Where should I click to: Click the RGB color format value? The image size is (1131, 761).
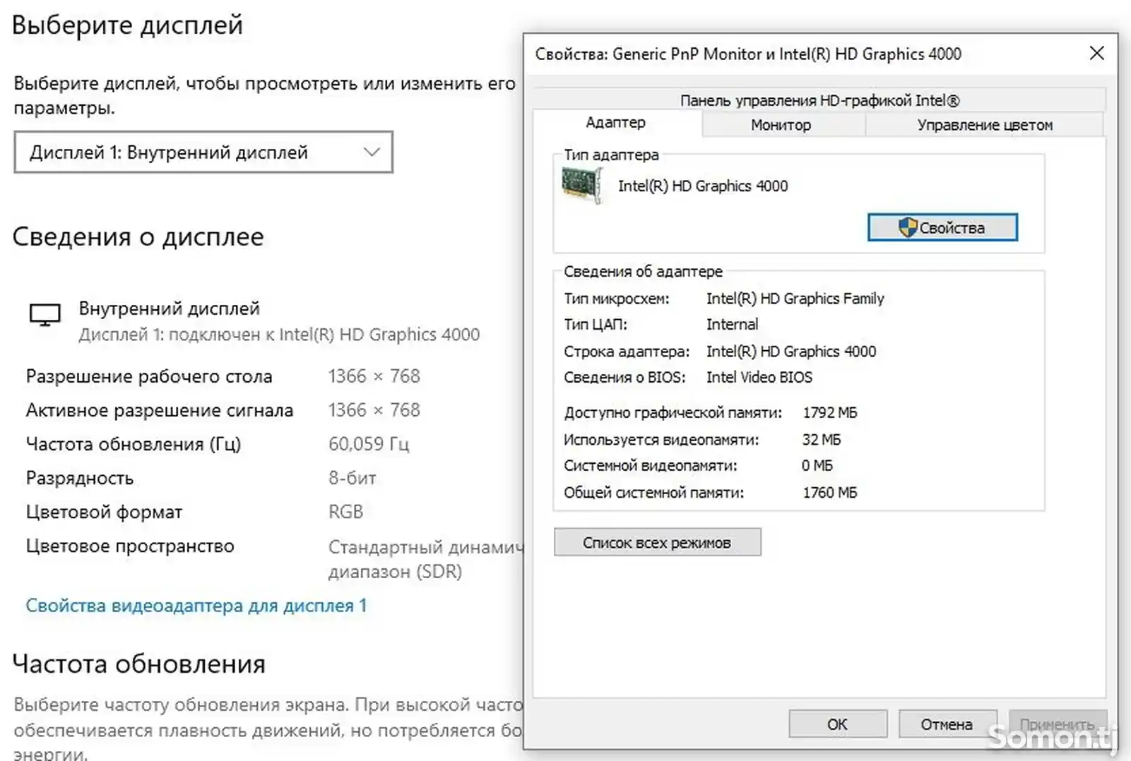(345, 512)
